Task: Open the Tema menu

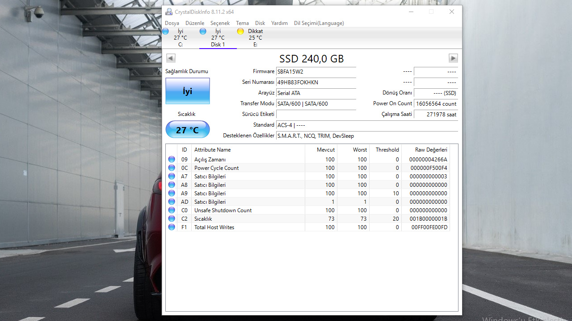Action: [x=242, y=23]
